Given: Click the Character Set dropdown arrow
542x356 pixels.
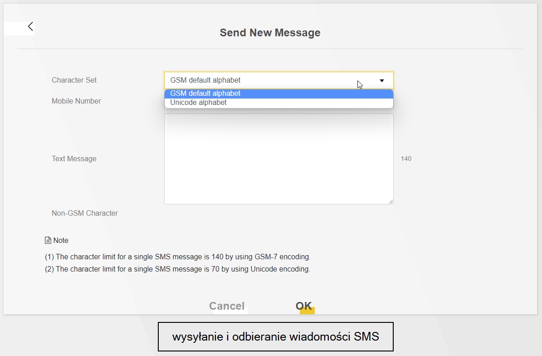Looking at the screenshot, I should tap(382, 80).
